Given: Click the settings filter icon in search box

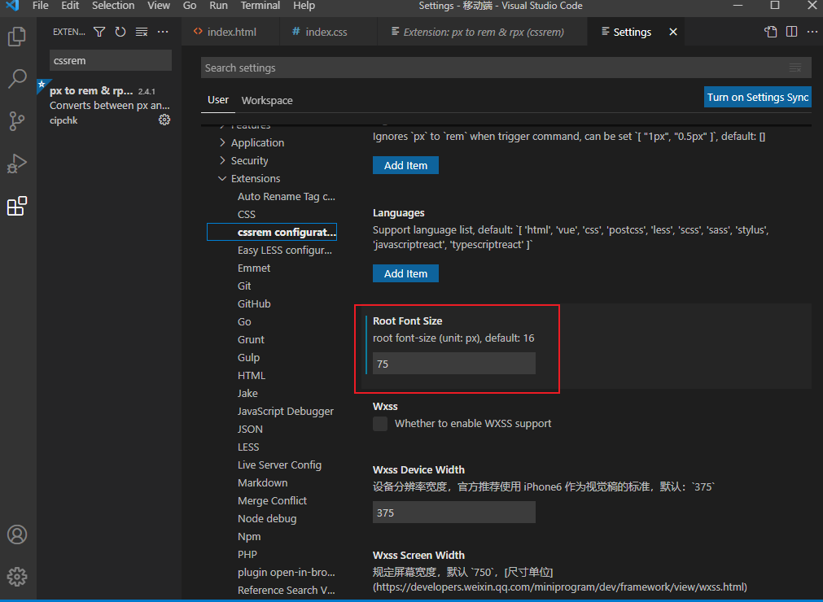Looking at the screenshot, I should pyautogui.click(x=795, y=68).
